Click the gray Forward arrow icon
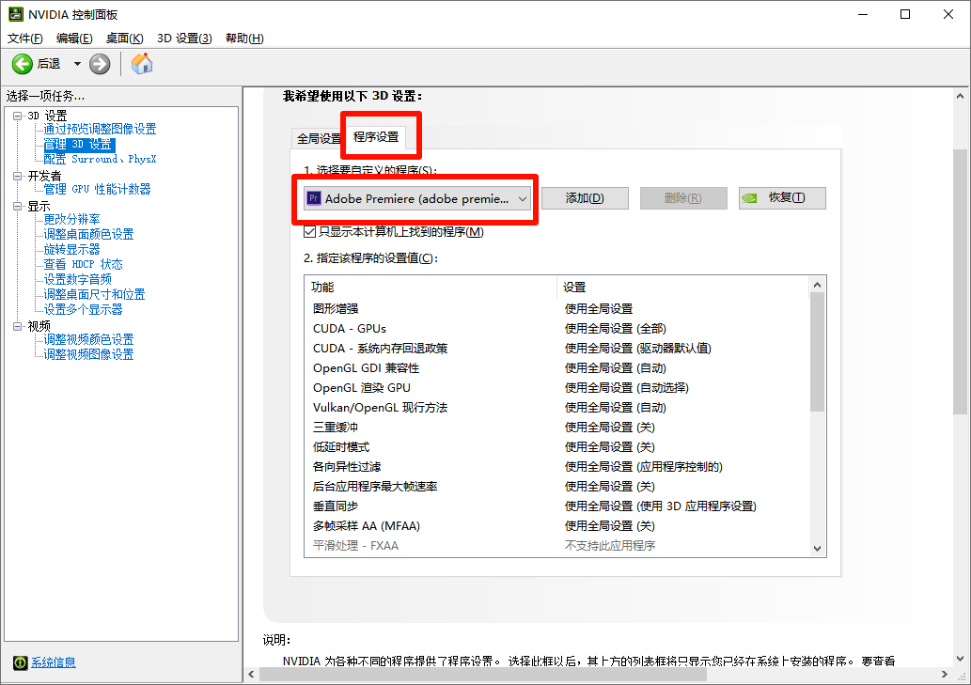Viewport: 971px width, 685px height. pyautogui.click(x=100, y=64)
